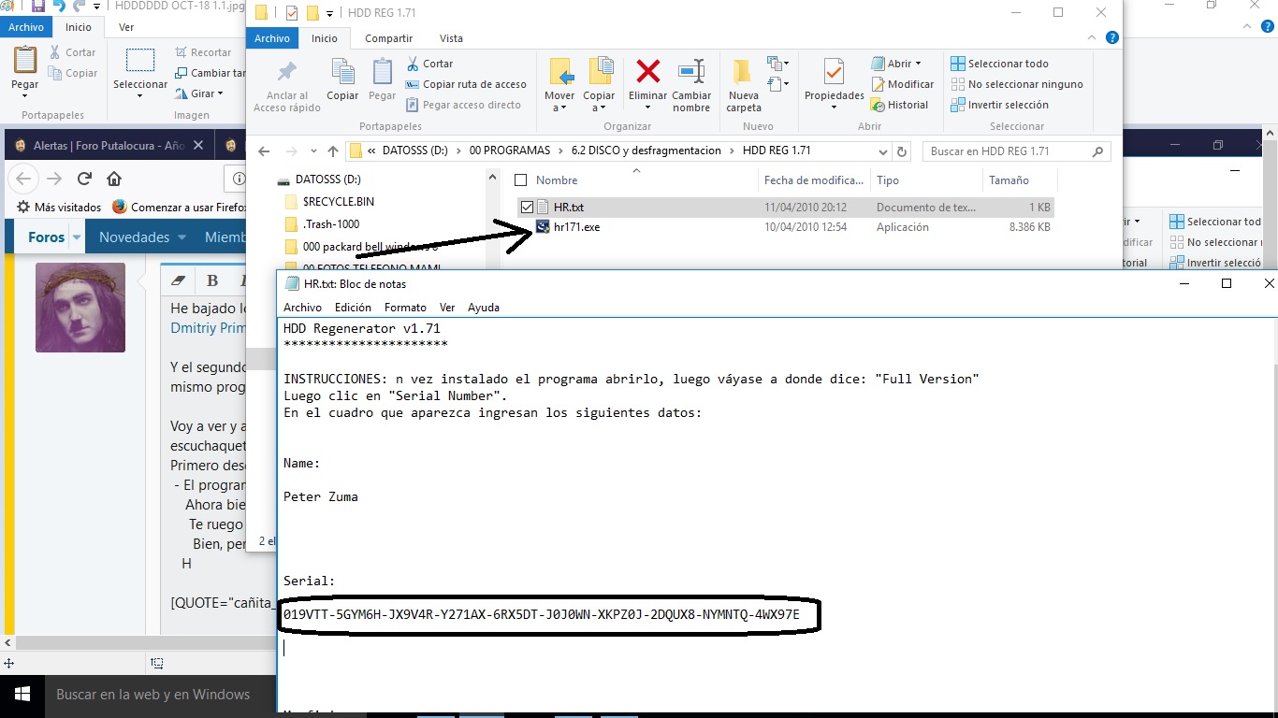Click the forum editor Bold B button
Image resolution: width=1278 pixels, height=718 pixels.
point(212,280)
